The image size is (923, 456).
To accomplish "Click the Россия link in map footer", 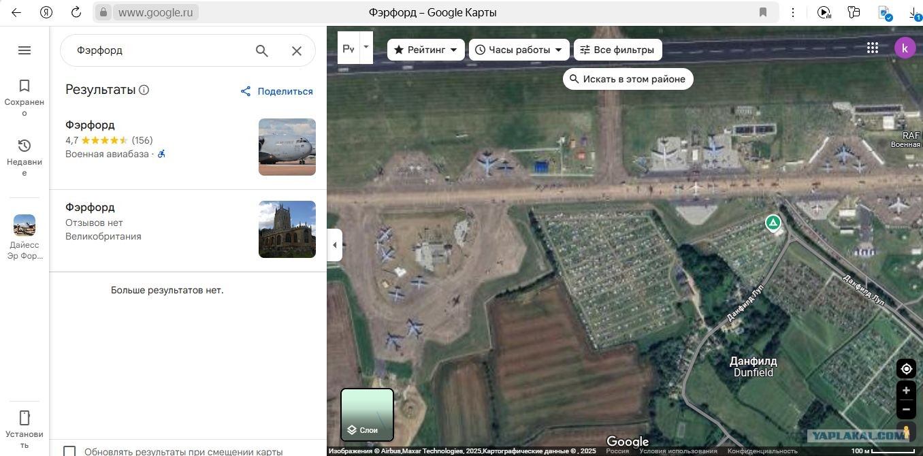I will (x=617, y=451).
